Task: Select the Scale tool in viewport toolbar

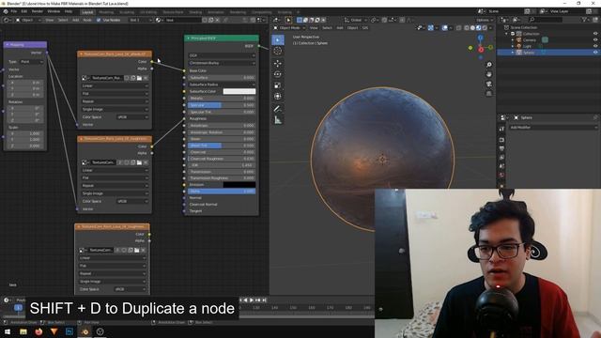Action: pos(278,85)
